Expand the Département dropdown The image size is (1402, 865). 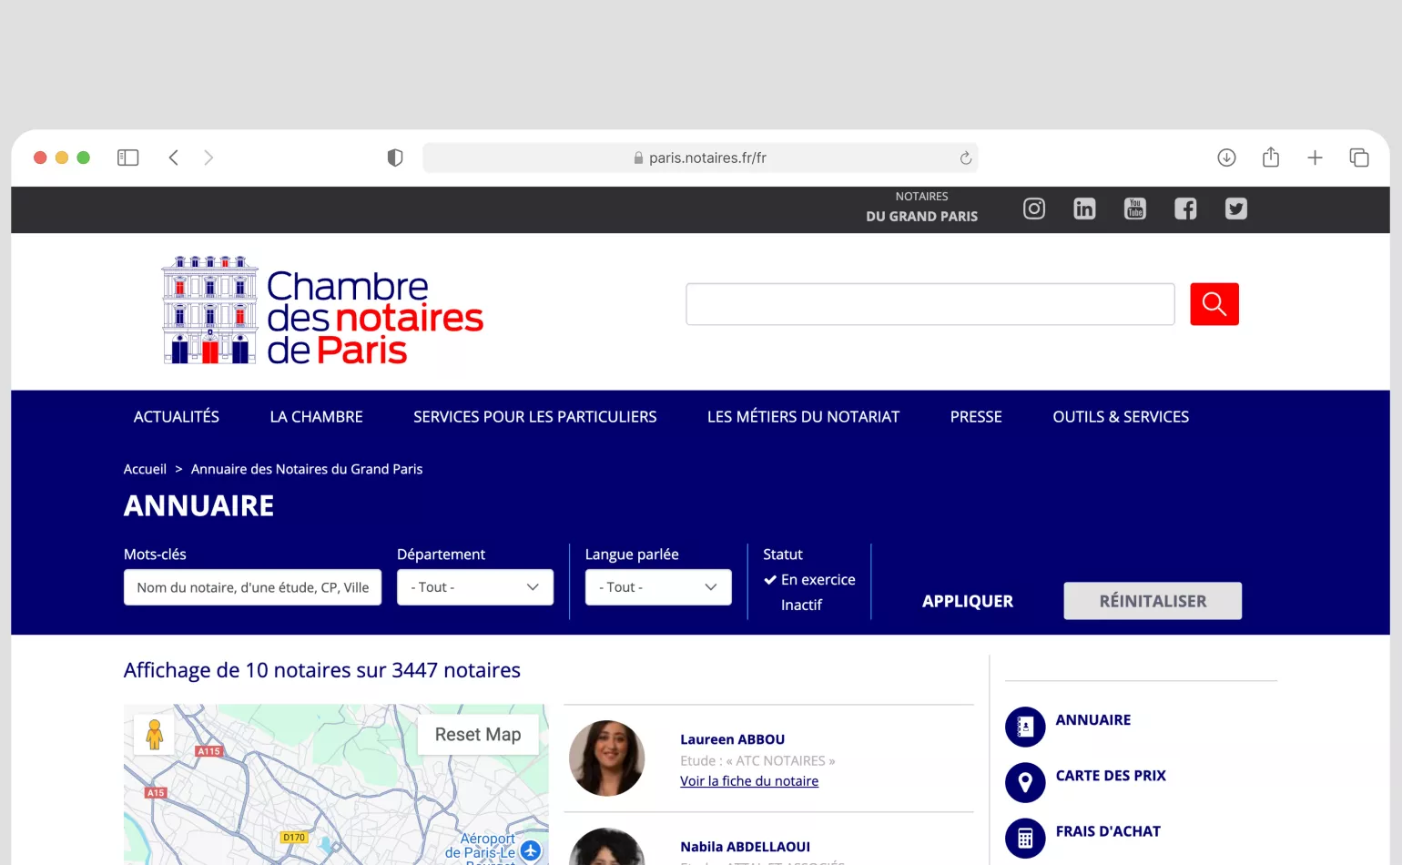tap(475, 587)
